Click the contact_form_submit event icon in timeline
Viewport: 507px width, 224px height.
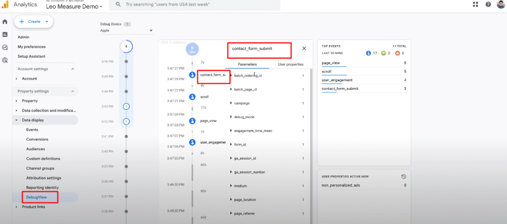[193, 75]
